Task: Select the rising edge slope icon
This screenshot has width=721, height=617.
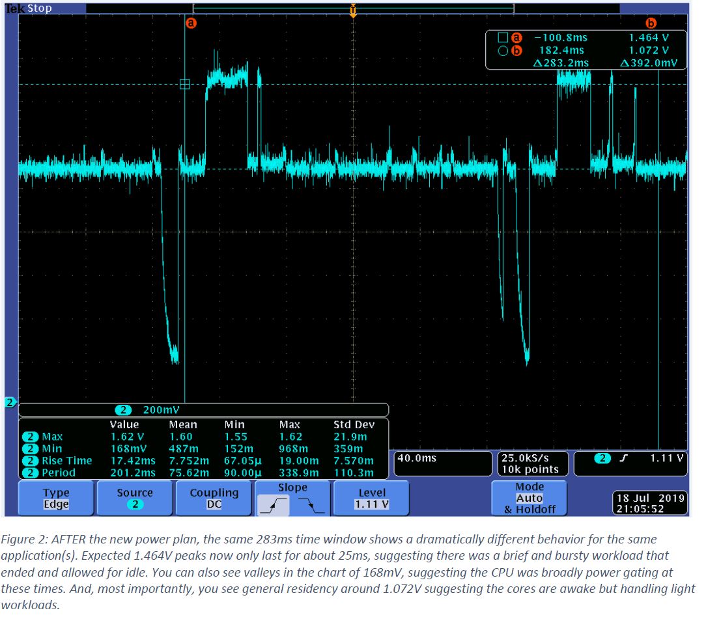Action: pyautogui.click(x=273, y=505)
